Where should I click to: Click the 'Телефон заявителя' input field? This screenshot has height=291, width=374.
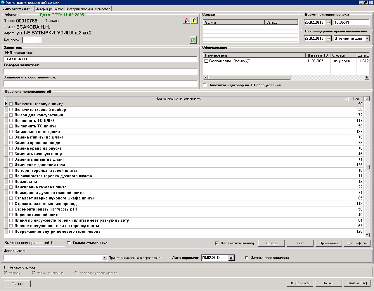click(100, 71)
